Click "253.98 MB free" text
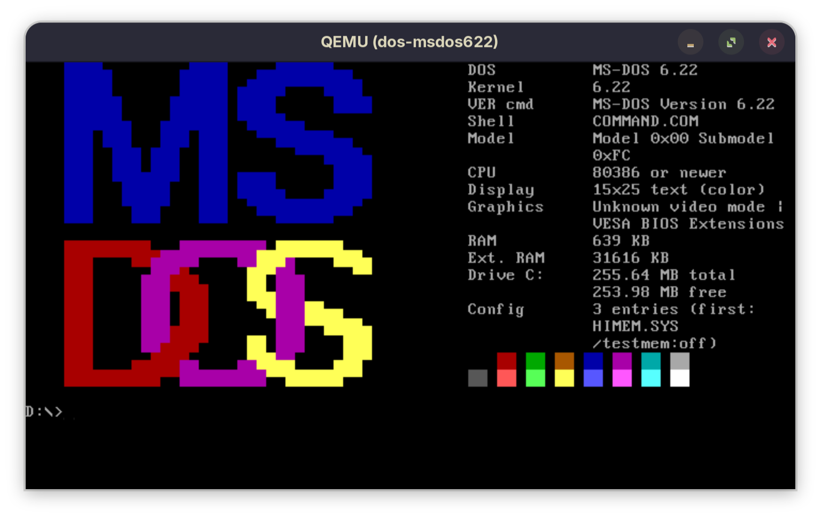Viewport: 821px width, 518px height. pyautogui.click(x=659, y=292)
